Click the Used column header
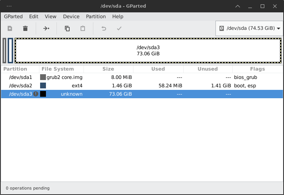Viewport: 284px width, 195px height. (158, 69)
